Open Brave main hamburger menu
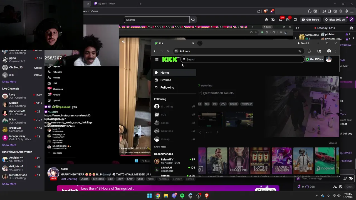 pyautogui.click(x=352, y=11)
